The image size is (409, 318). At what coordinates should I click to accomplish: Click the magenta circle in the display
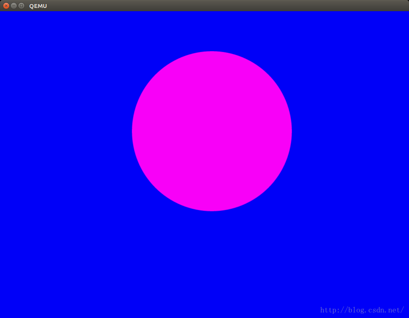[x=212, y=131]
